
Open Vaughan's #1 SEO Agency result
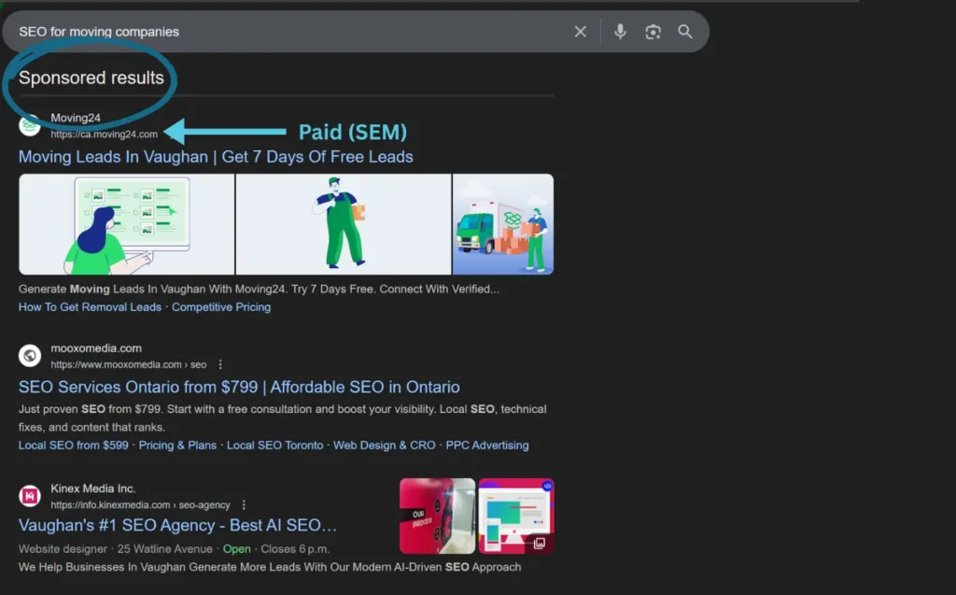coord(177,525)
